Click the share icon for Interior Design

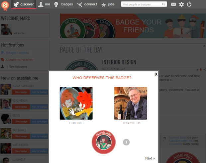click(x=204, y=70)
